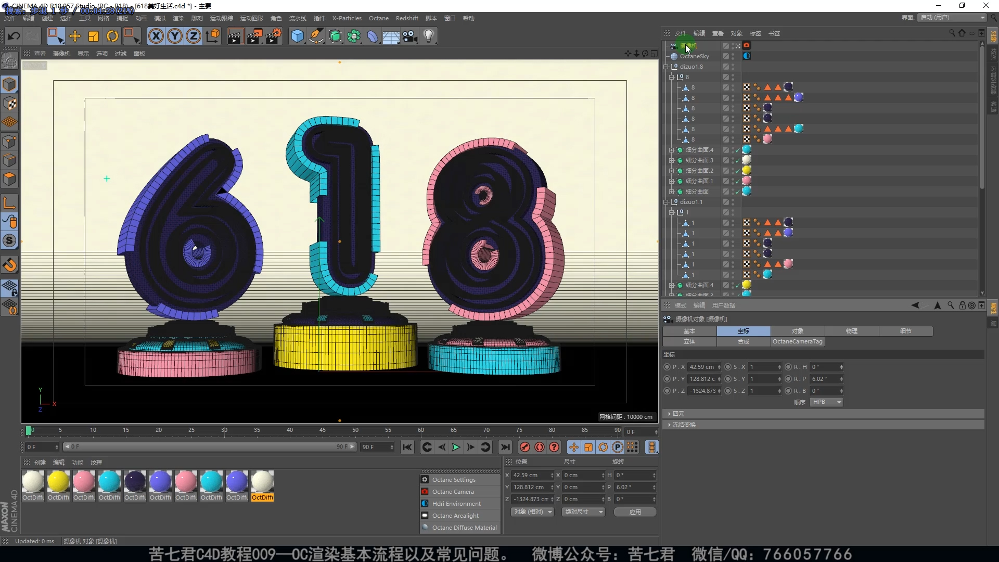Click the Record Active Objects button

pos(525,447)
